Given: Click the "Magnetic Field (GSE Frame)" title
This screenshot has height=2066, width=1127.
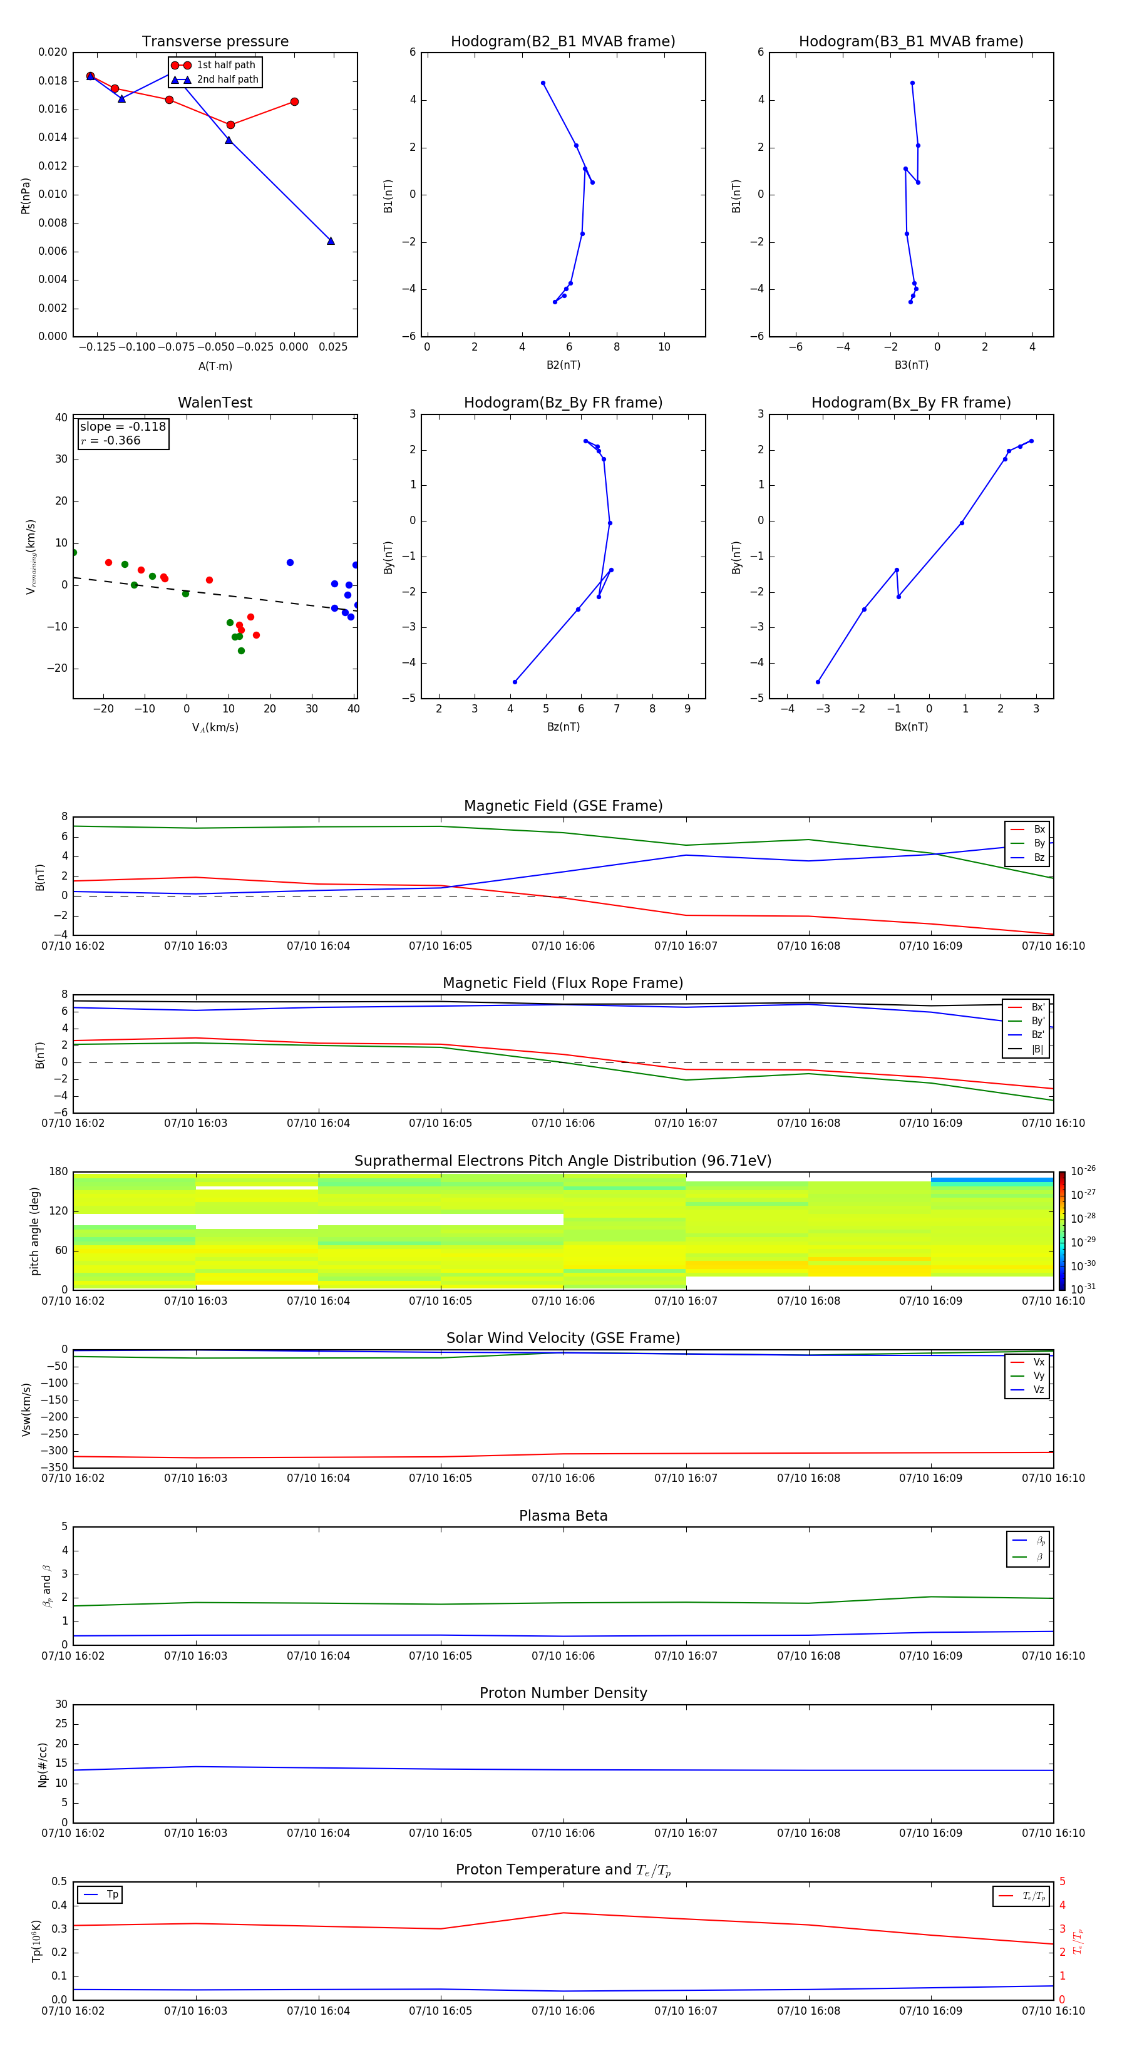Looking at the screenshot, I should click(563, 806).
